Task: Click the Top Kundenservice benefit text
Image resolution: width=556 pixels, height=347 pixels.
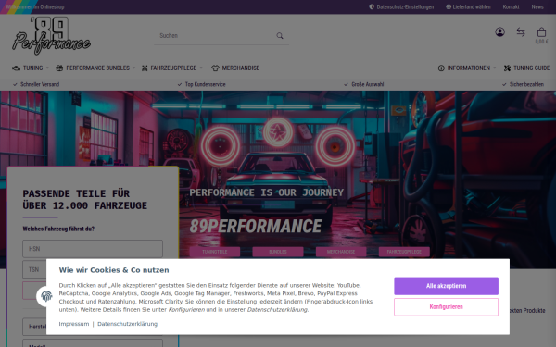Action: pyautogui.click(x=206, y=84)
